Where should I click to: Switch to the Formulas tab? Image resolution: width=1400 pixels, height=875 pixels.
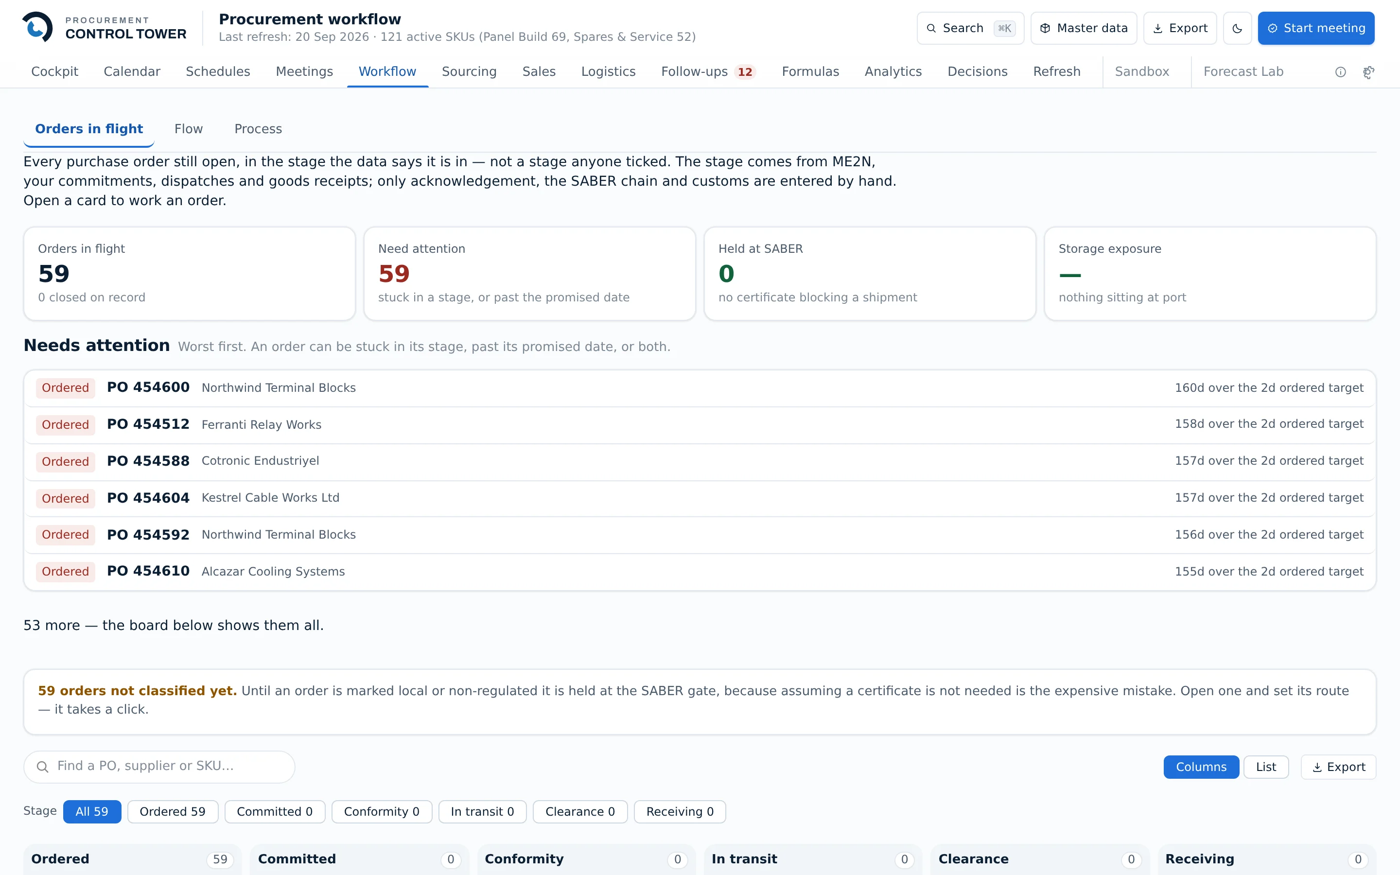point(810,72)
